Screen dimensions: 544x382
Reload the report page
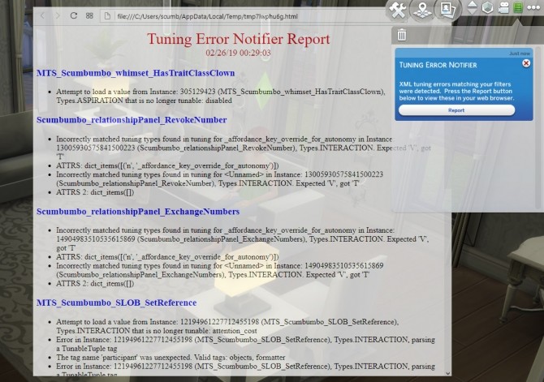74,15
